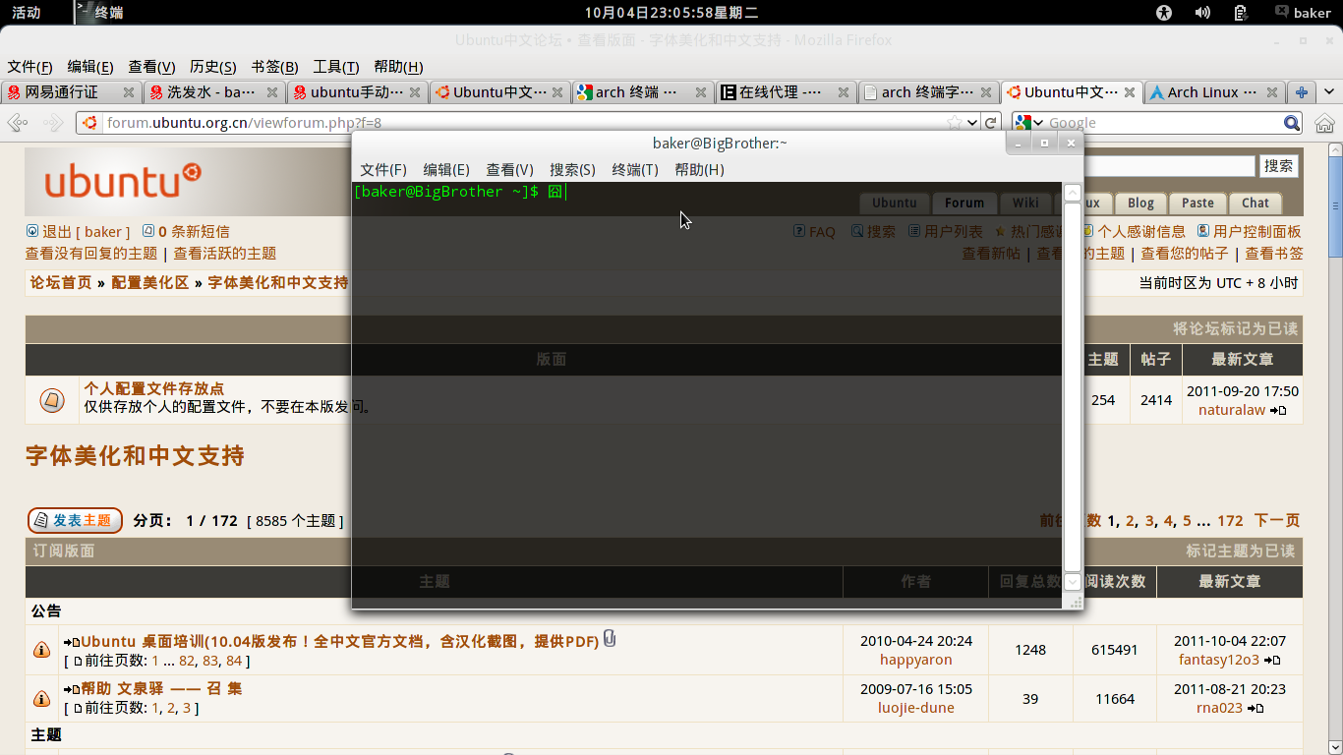Click the attachment paperclip on Ubuntu 桌面培训 topic
This screenshot has width=1343, height=755.
[x=610, y=639]
